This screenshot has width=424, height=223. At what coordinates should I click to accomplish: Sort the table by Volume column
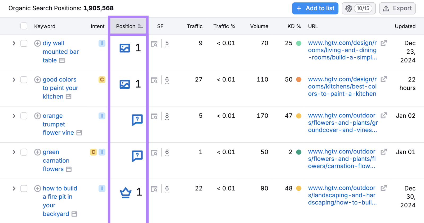(259, 26)
